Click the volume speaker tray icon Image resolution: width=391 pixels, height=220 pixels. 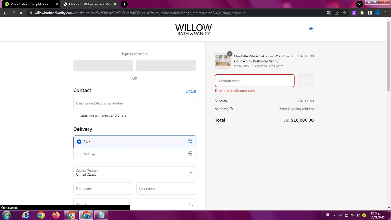[x=358, y=215]
